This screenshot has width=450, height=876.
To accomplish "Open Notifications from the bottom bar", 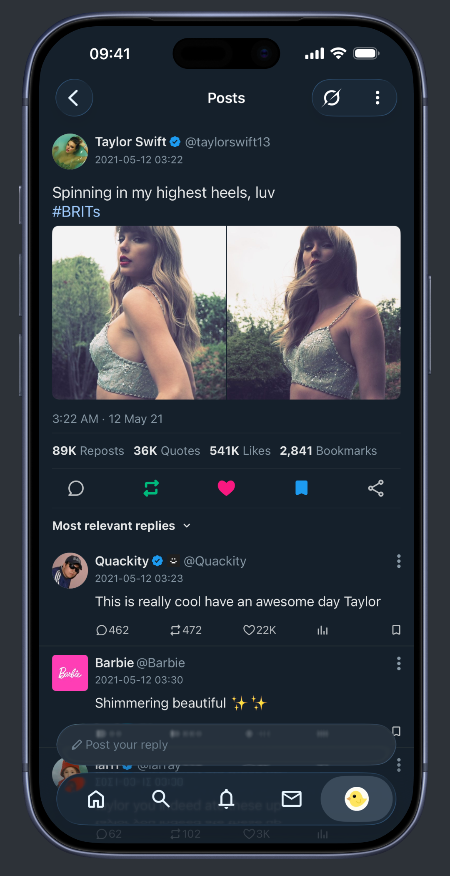I will 226,799.
